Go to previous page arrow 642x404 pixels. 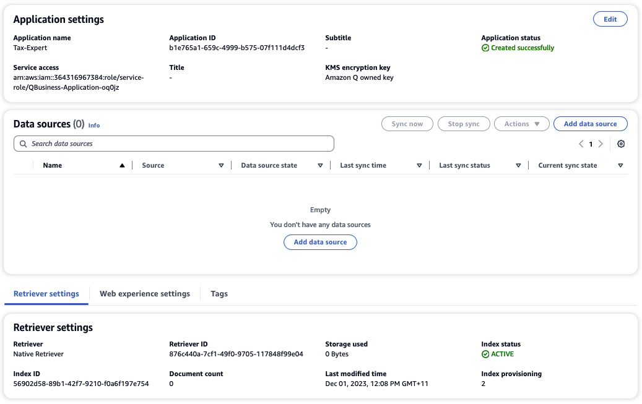tap(581, 144)
